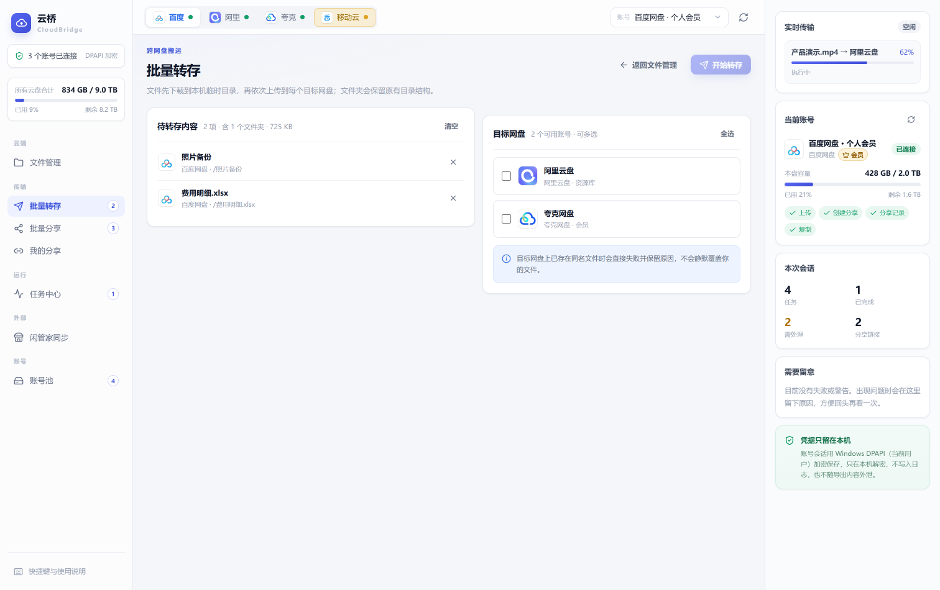Click the 阿里云盘 logo icon
The height and width of the screenshot is (590, 940).
click(528, 176)
